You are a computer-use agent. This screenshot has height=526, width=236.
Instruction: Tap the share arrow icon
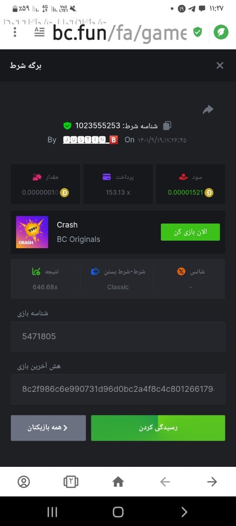pos(208,110)
